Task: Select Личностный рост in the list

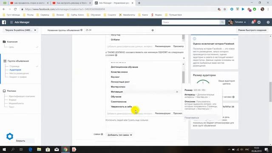Action: 120,82
